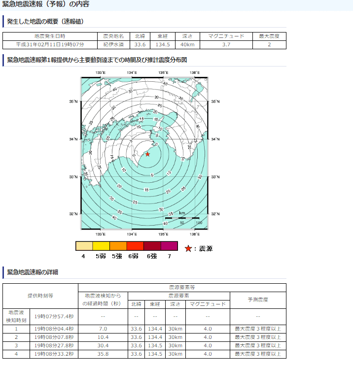Click the 地震波検知時刻 row label

[x=16, y=316]
